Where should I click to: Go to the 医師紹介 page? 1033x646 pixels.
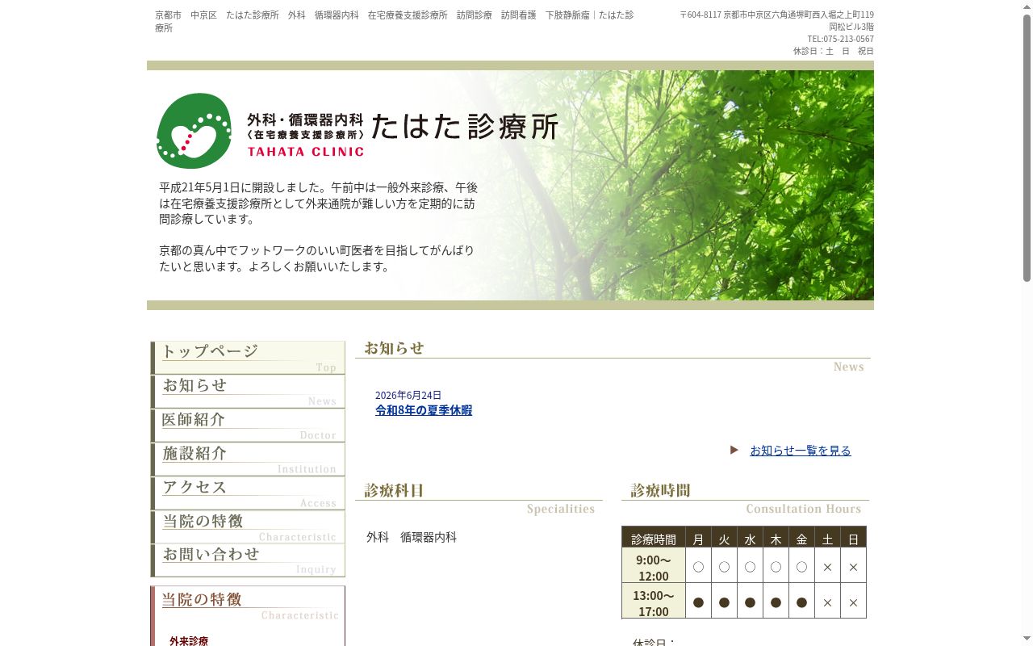point(248,426)
